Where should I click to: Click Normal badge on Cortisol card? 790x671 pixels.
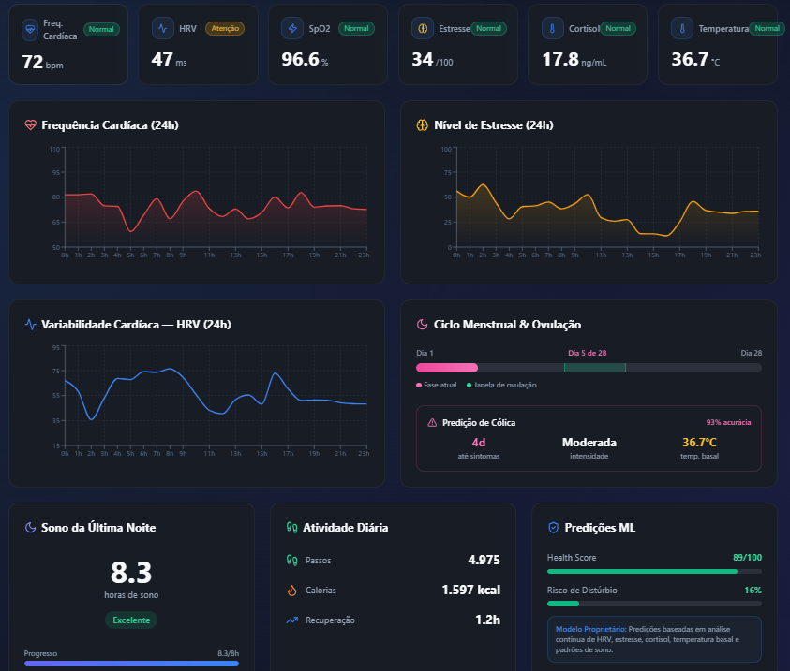[x=618, y=28]
